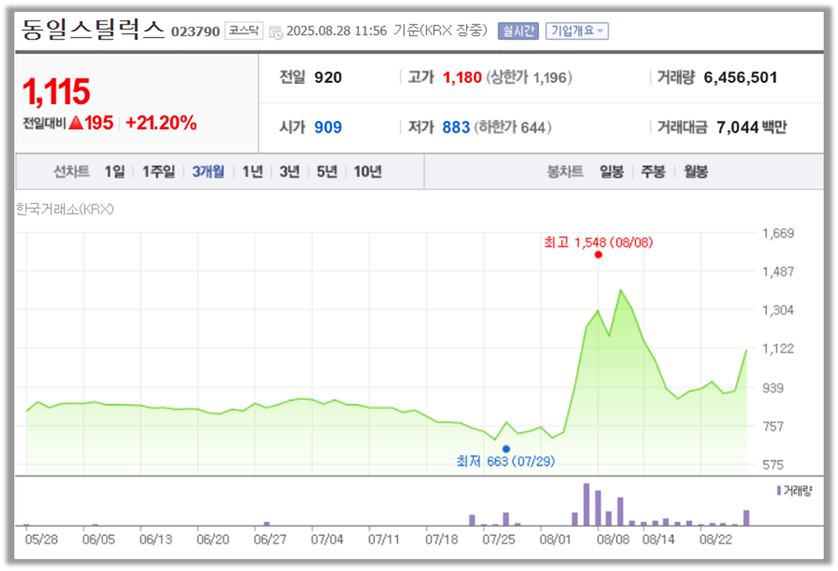Click the 최저 663 (07/29) label
Screen dimensions: 838x571
[x=505, y=461]
